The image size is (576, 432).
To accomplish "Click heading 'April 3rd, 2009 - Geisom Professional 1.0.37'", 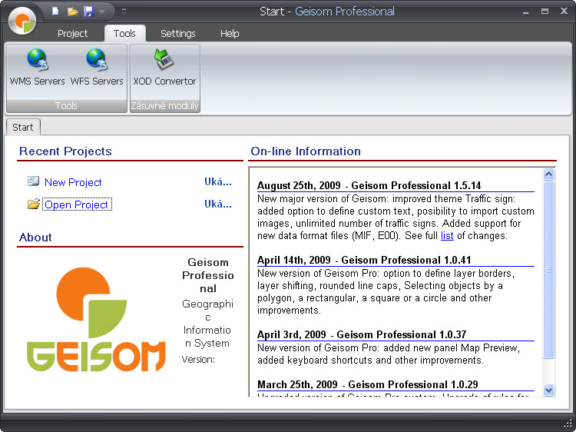I will pos(362,335).
